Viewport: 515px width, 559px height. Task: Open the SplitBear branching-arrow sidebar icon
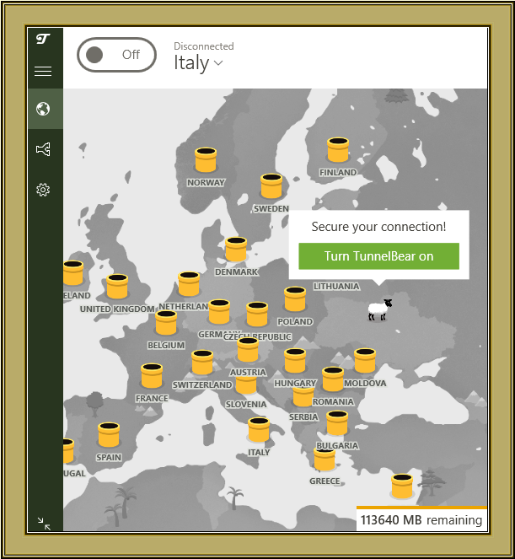click(43, 149)
